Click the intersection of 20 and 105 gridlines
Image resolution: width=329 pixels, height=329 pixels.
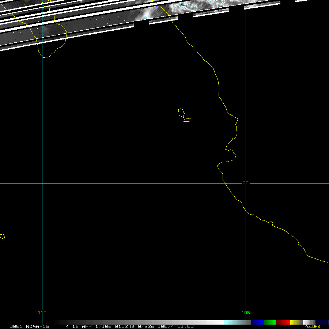pyautogui.click(x=246, y=183)
